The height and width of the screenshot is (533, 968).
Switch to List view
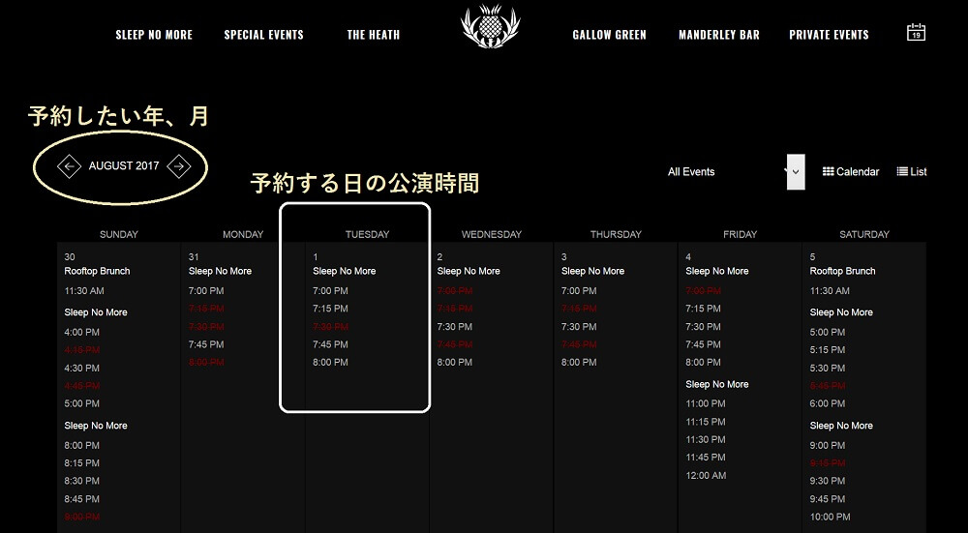912,171
